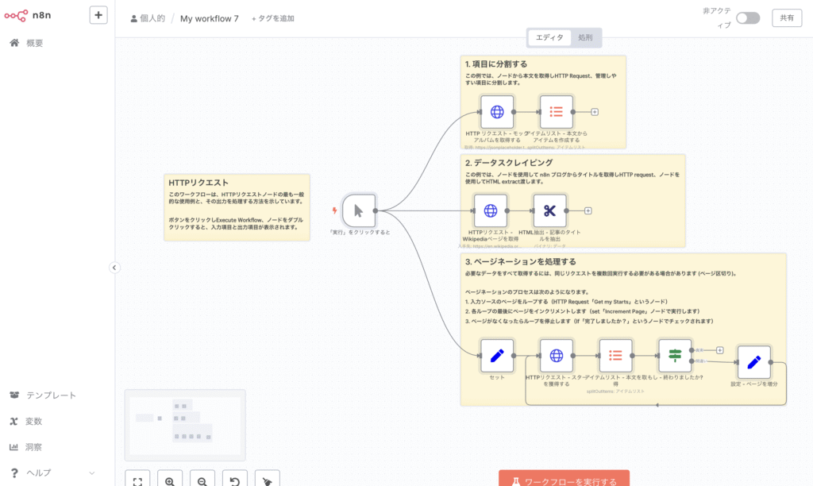Screen dimensions: 813x486
Task: Click the 共有 share button
Action: [786, 18]
